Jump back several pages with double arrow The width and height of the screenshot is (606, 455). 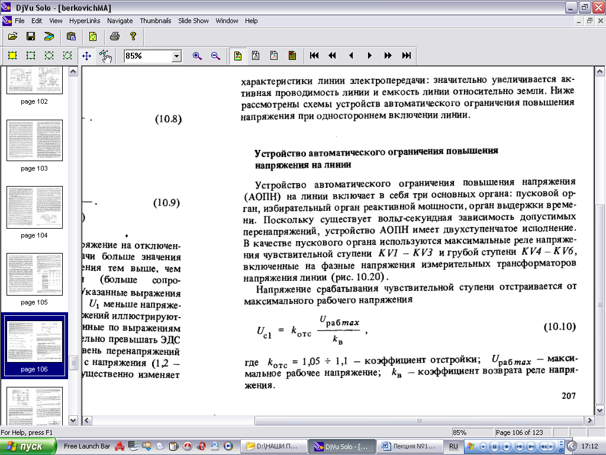pos(333,56)
